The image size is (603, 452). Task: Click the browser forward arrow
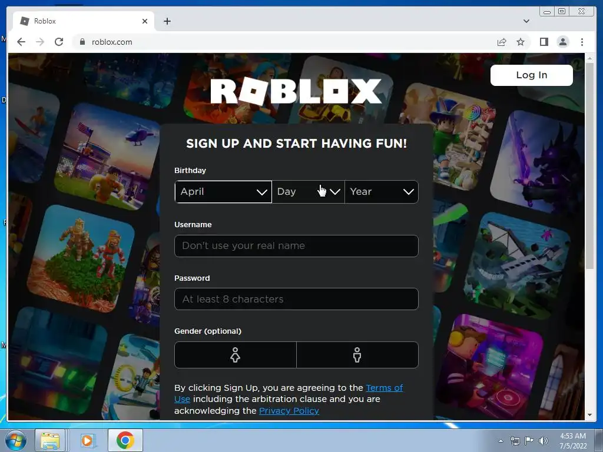click(x=40, y=42)
